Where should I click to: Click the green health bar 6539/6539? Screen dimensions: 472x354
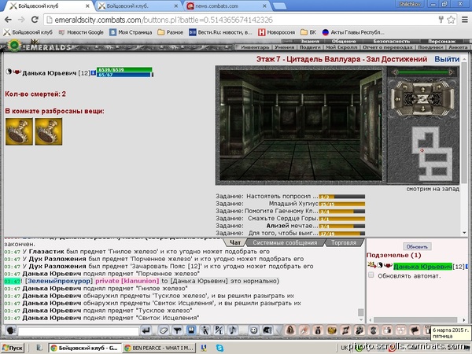click(x=124, y=70)
